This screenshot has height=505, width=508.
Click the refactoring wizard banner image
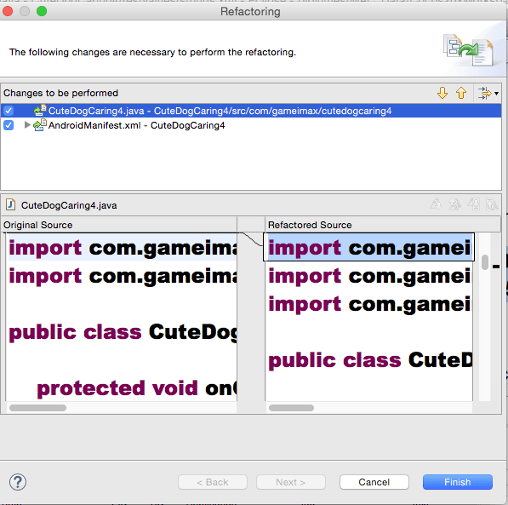(469, 49)
